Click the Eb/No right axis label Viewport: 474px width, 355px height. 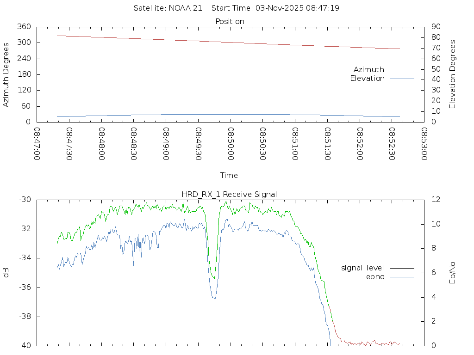click(453, 273)
